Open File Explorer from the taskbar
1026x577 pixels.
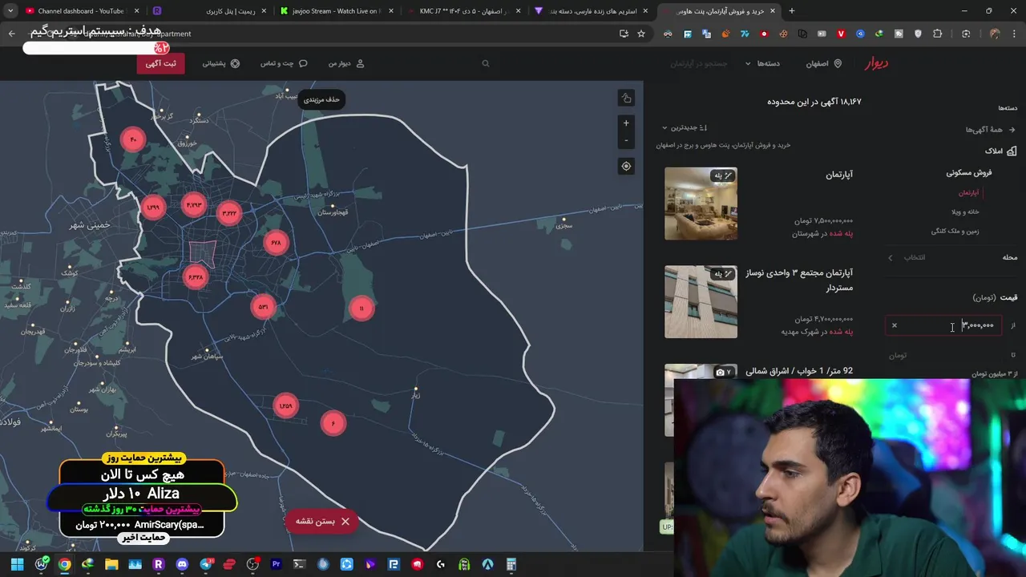pos(111,564)
